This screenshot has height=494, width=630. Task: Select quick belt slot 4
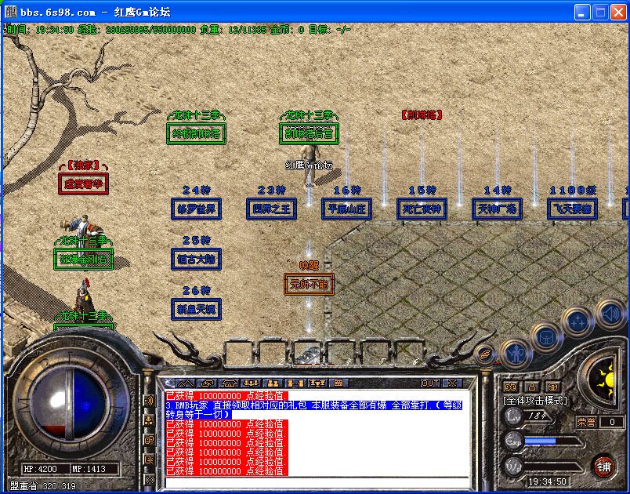[340, 352]
